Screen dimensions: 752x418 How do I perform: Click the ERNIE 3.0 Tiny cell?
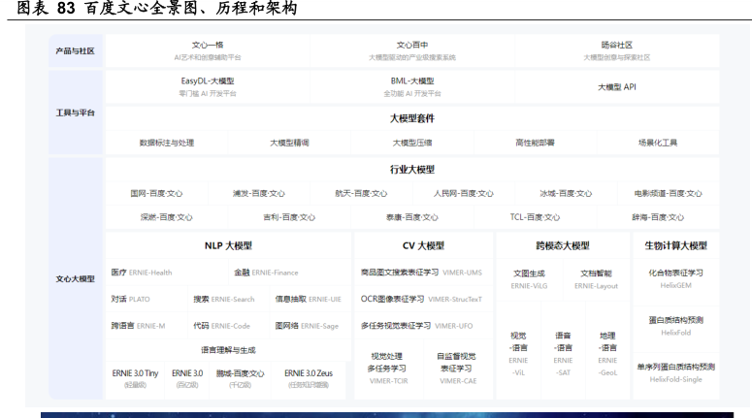[x=135, y=378]
